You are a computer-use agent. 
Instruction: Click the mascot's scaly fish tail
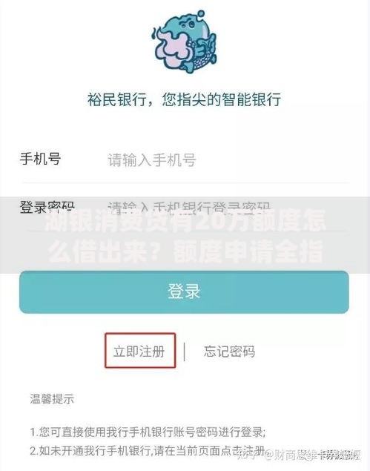[202, 56]
